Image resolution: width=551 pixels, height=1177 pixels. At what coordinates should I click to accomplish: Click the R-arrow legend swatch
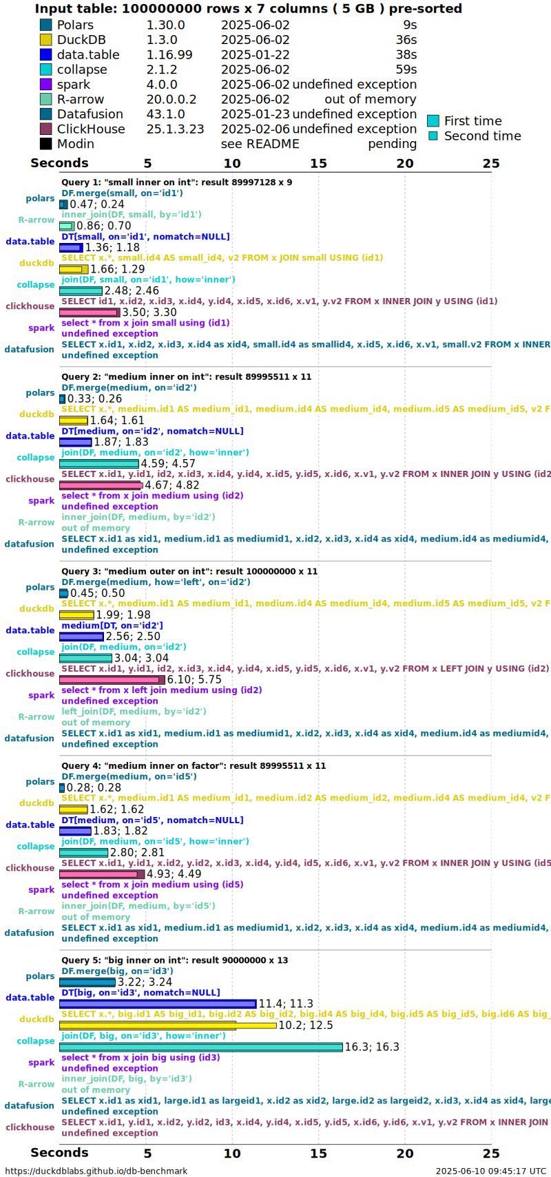point(45,99)
